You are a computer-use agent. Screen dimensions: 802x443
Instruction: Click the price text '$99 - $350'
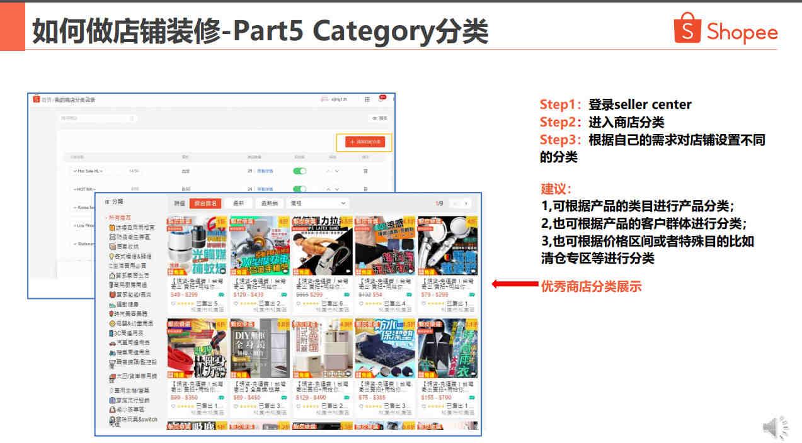pyautogui.click(x=185, y=397)
